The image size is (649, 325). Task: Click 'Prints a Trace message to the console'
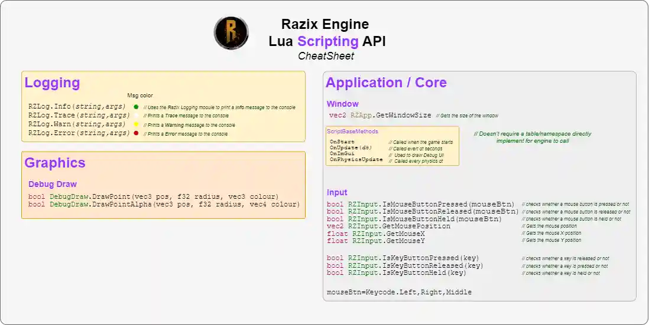coord(186,116)
